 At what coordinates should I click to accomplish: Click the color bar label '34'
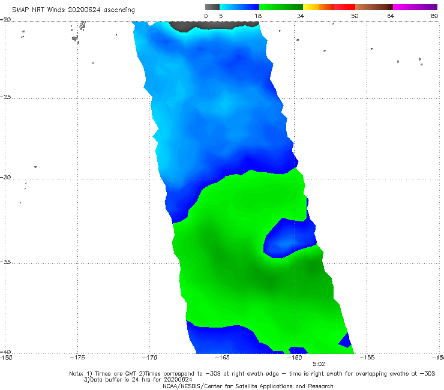pos(301,16)
